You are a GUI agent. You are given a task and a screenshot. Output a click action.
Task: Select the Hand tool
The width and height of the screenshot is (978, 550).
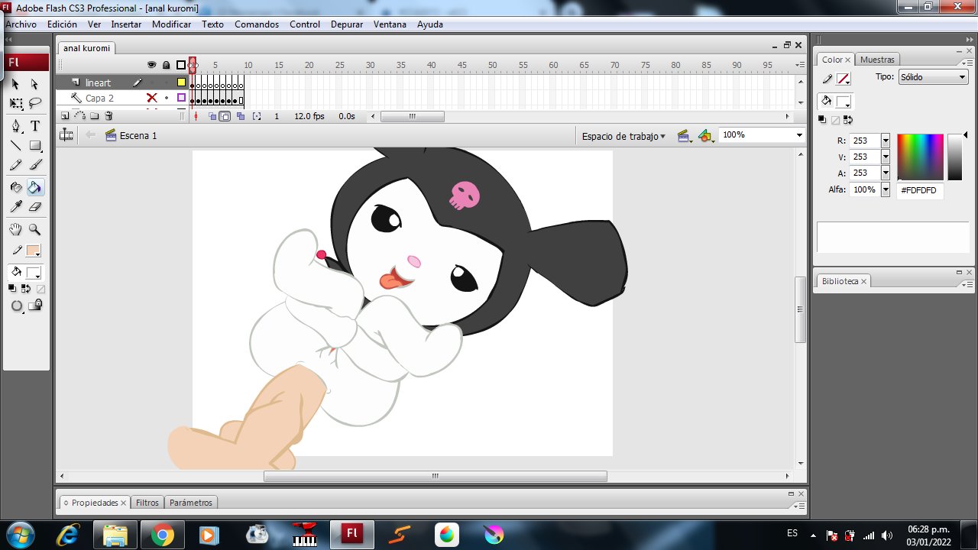coord(16,229)
